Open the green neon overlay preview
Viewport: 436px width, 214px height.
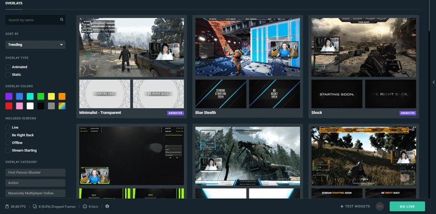[132, 156]
